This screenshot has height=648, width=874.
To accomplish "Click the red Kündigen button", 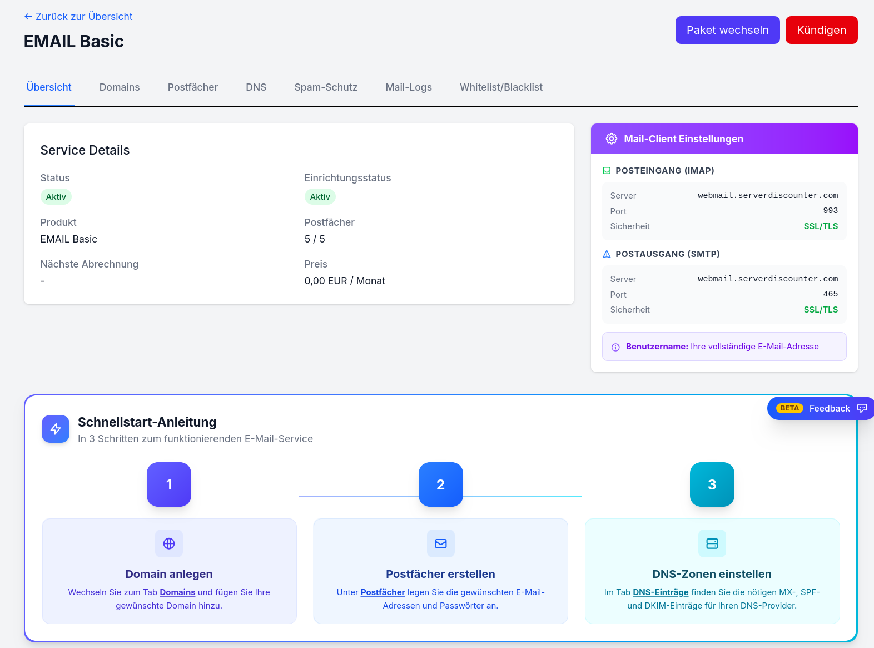I will tap(821, 30).
